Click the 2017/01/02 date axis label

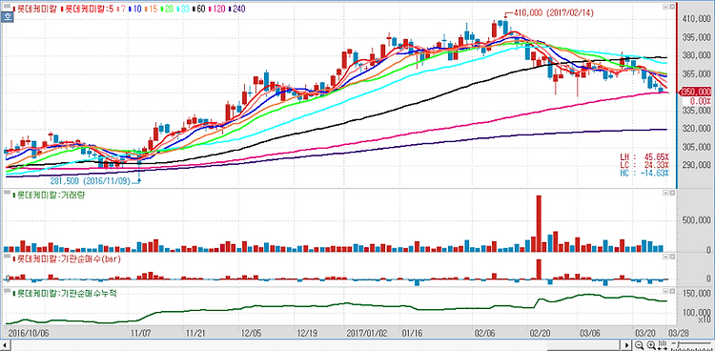click(x=367, y=332)
